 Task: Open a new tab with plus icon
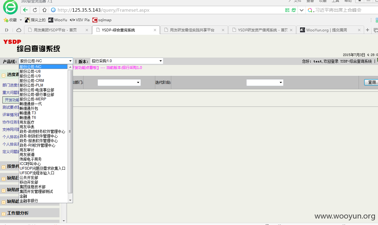tap(367, 30)
